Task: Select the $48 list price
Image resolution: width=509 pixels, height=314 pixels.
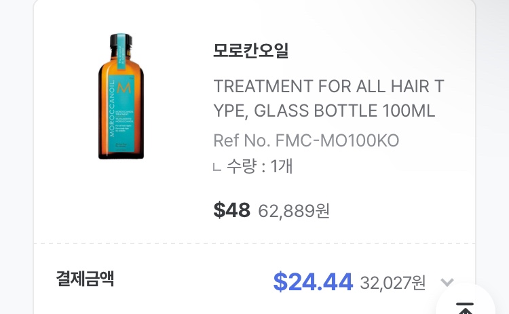Action: [x=232, y=210]
